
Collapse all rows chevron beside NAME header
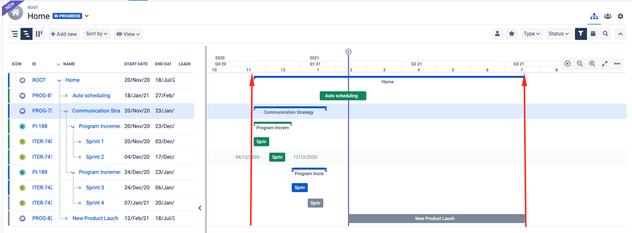click(x=58, y=64)
